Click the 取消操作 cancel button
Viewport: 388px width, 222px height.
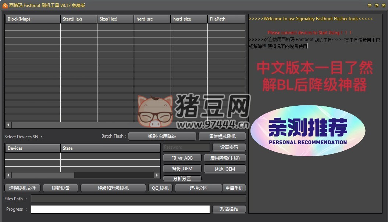(x=229, y=209)
